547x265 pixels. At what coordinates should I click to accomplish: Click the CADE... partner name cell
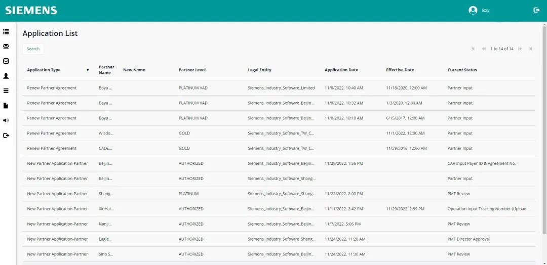click(x=105, y=148)
